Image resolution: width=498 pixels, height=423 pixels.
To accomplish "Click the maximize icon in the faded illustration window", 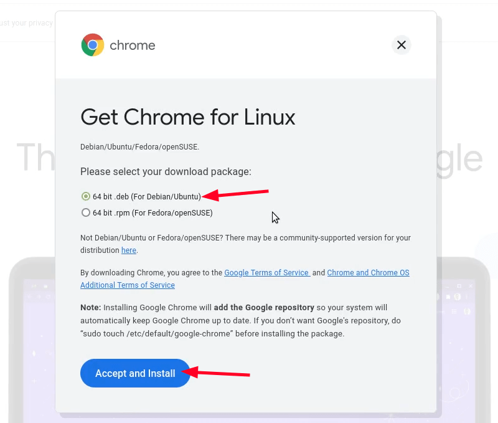I will pyautogui.click(x=459, y=286).
